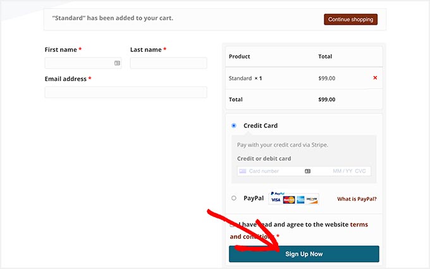Click the MasterCard logo

tap(289, 200)
